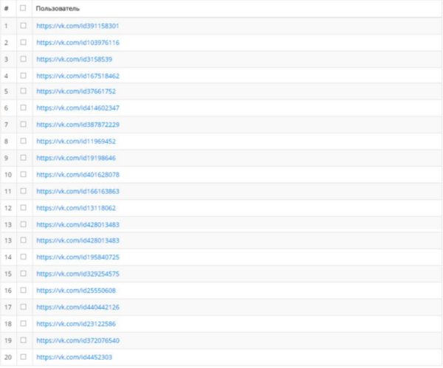
Task: Mark the checkbox for id13118062
Action: (x=23, y=207)
